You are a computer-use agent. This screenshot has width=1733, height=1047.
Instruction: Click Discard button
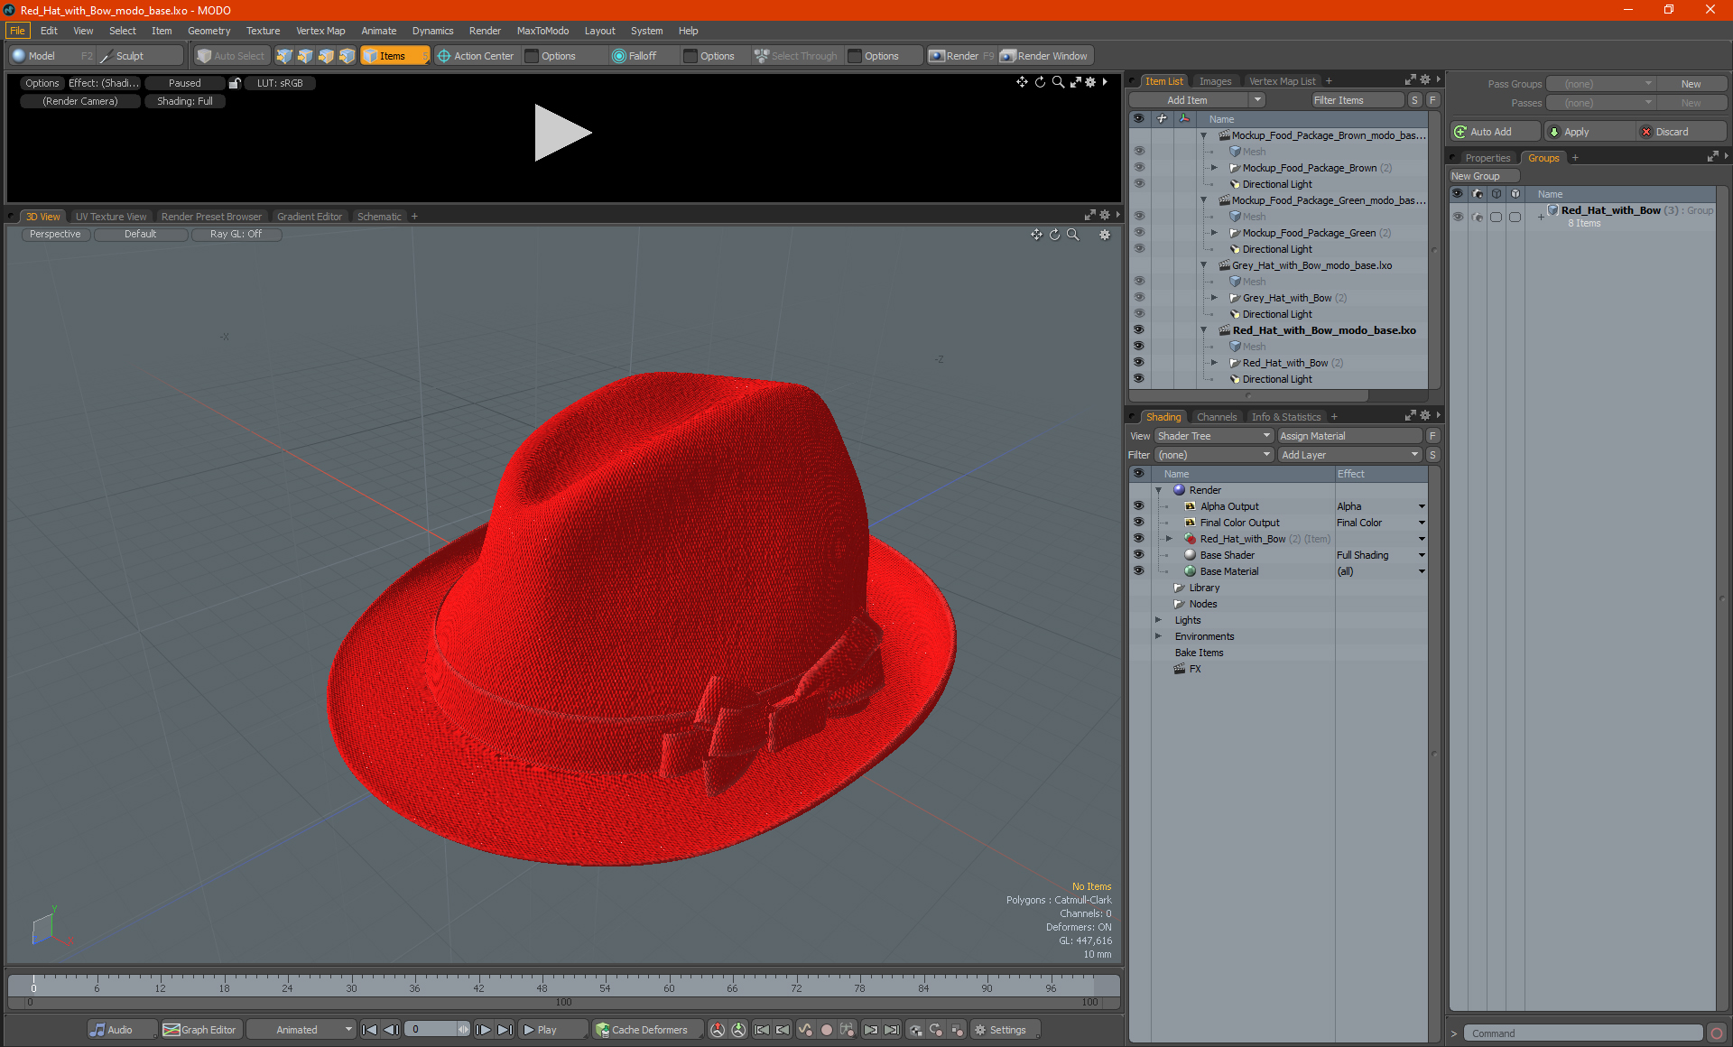click(1681, 132)
